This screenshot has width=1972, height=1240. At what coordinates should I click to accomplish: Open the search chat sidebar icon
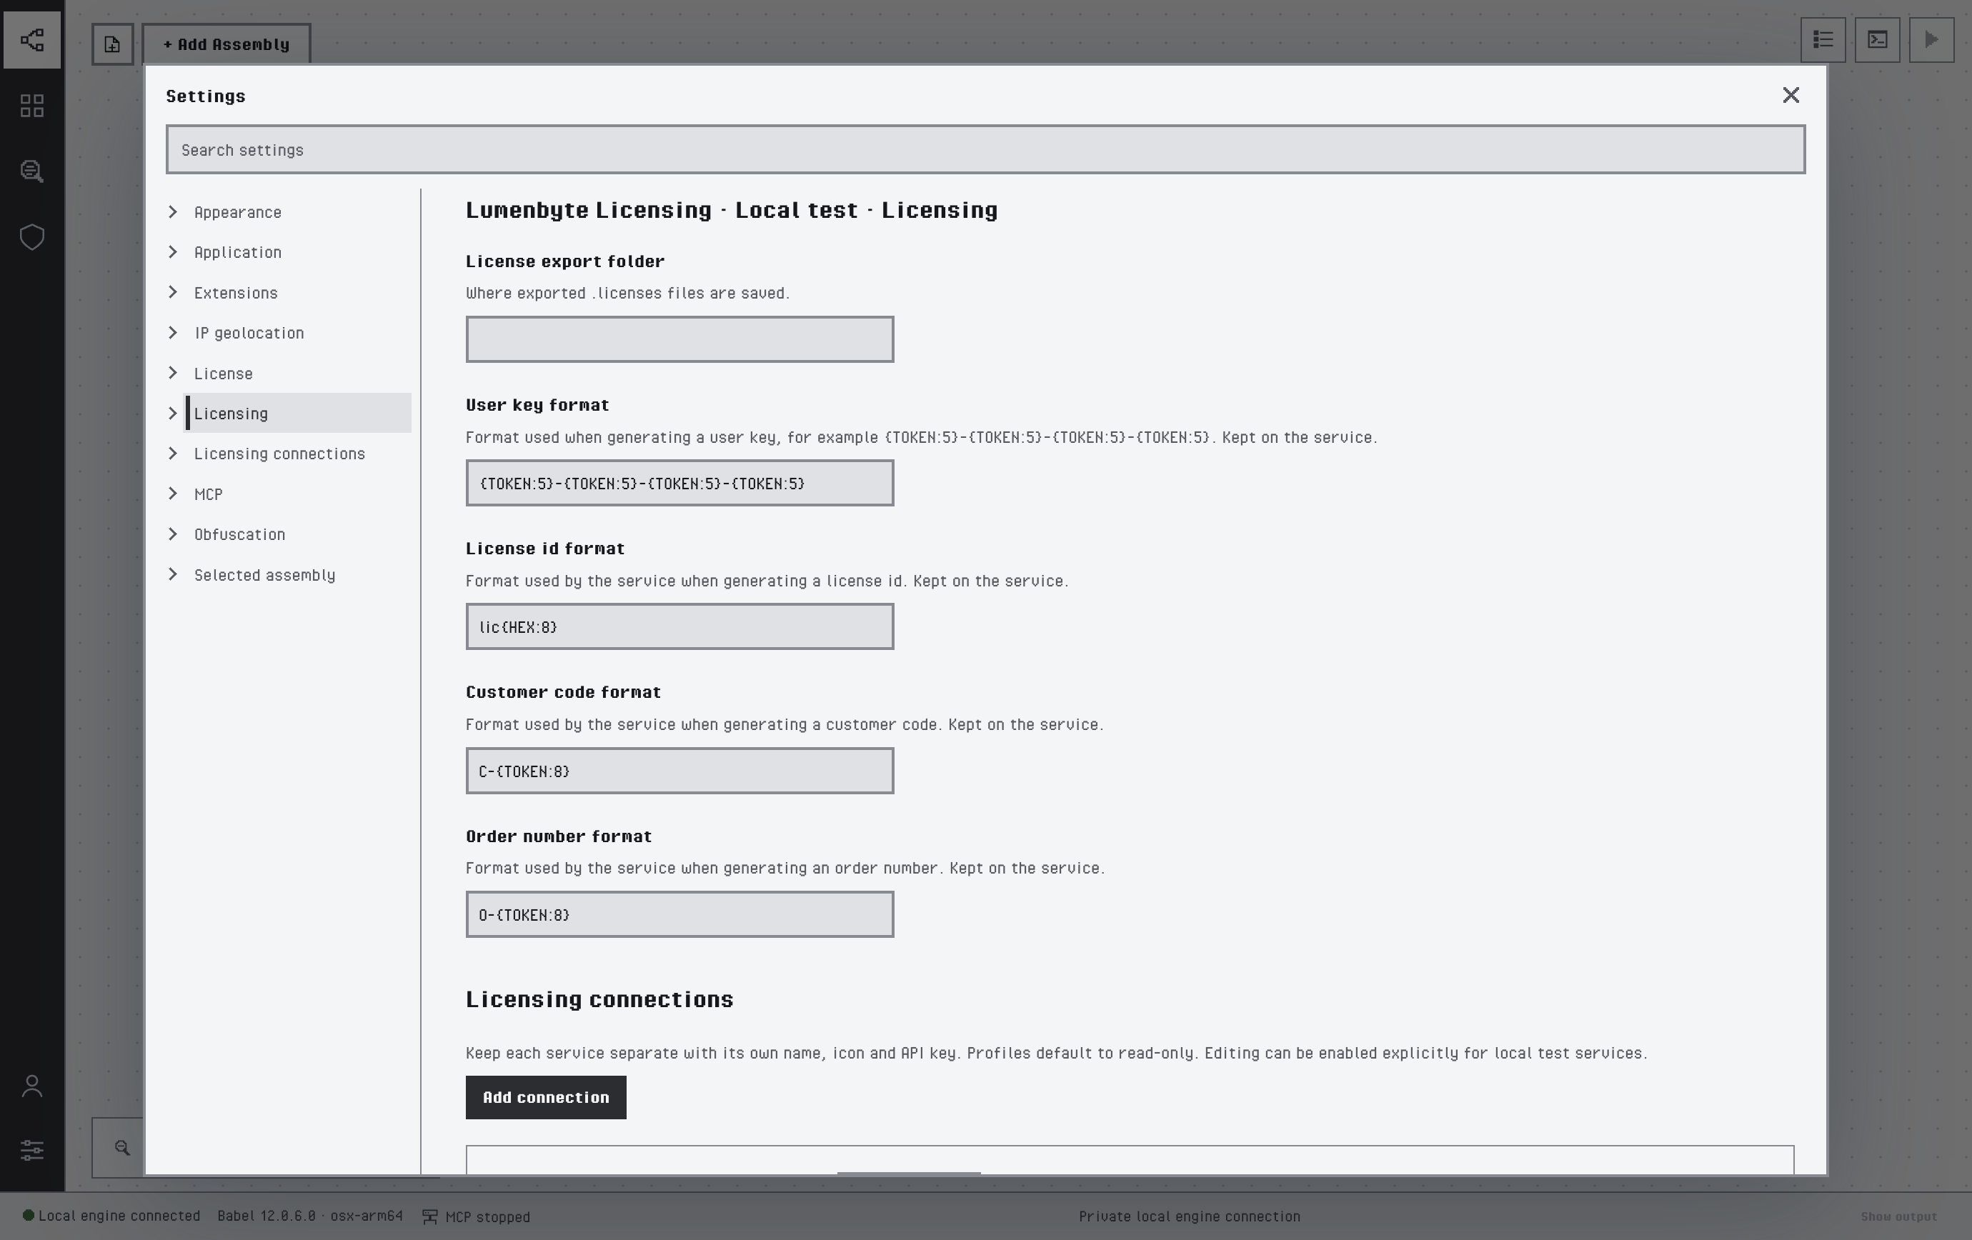pos(32,171)
